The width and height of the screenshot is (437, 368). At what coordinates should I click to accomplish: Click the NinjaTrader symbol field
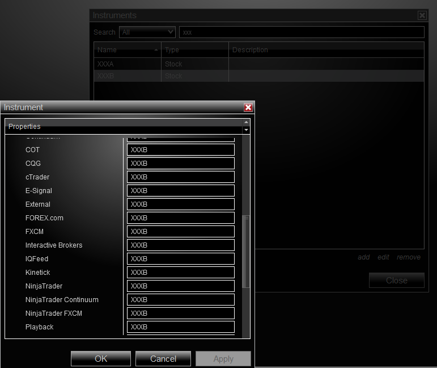point(181,286)
